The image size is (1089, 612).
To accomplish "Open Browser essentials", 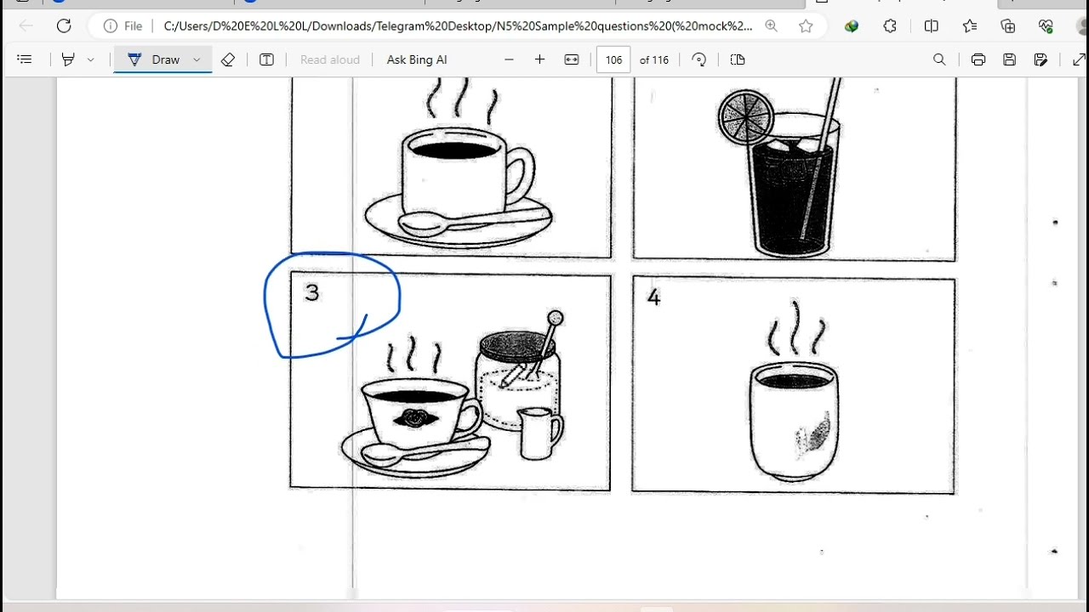I will tap(1046, 25).
